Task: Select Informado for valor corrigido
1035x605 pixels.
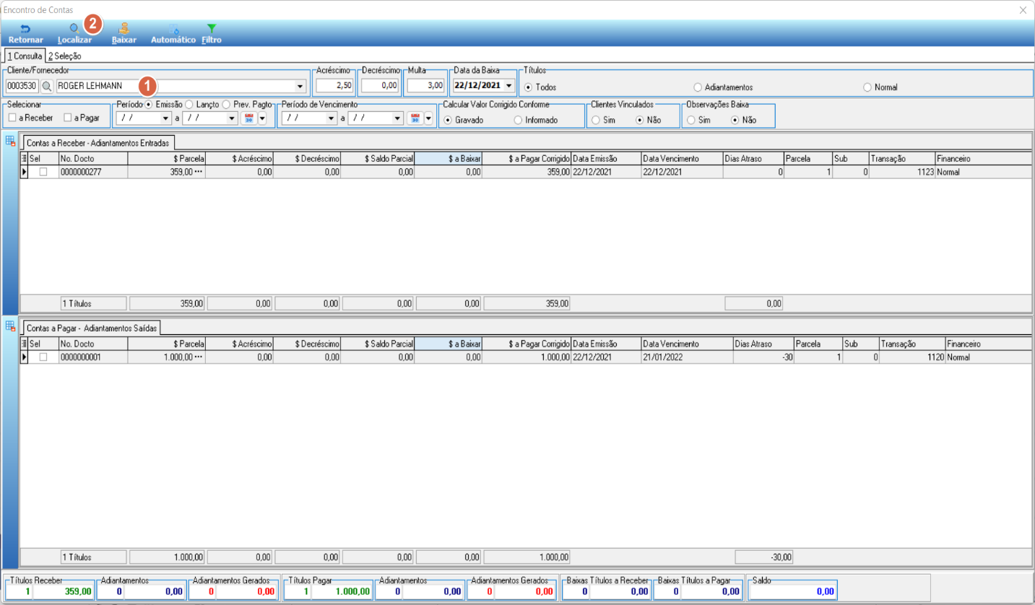Action: [x=518, y=120]
